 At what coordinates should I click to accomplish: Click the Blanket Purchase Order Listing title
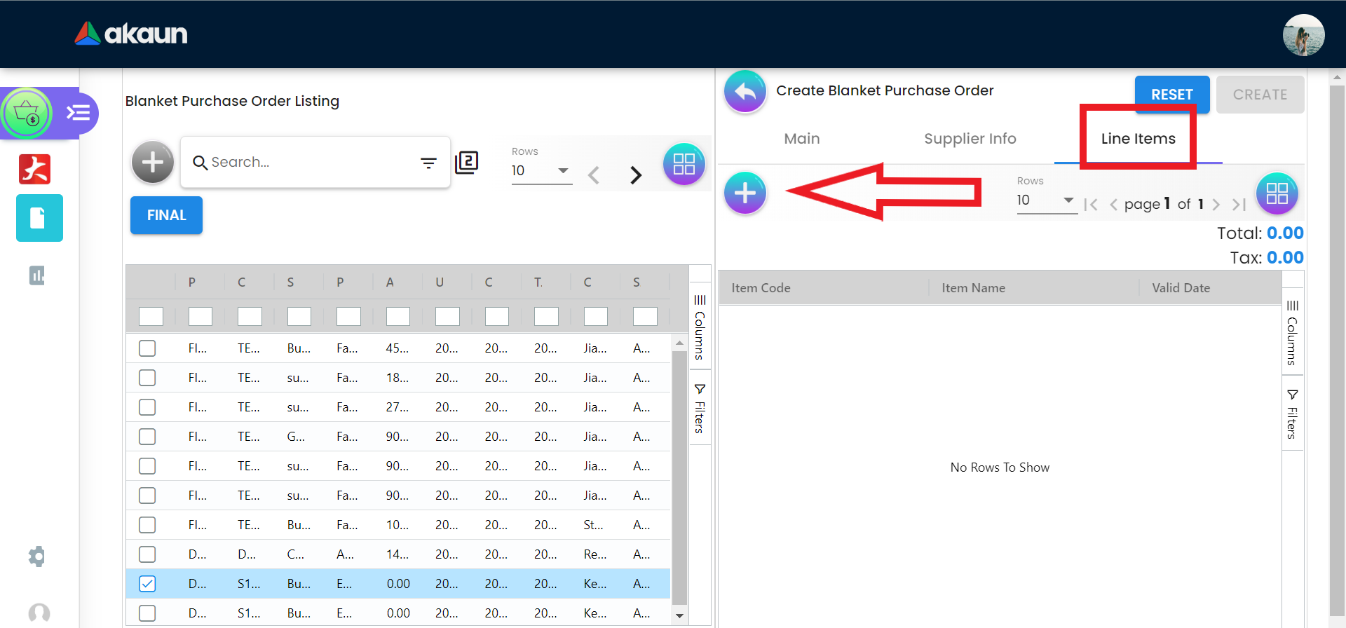232,101
